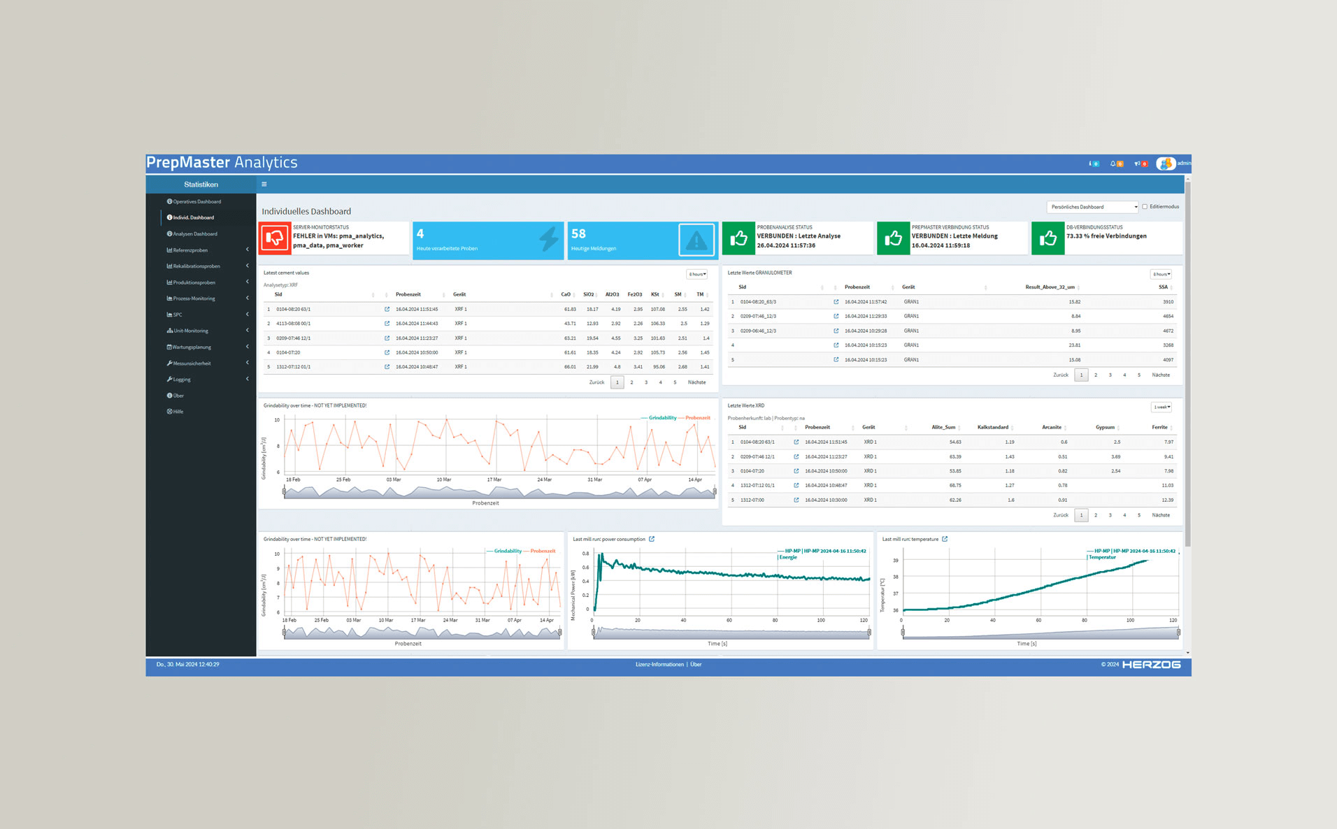Expand Referenzproben sidebar menu

coord(208,250)
